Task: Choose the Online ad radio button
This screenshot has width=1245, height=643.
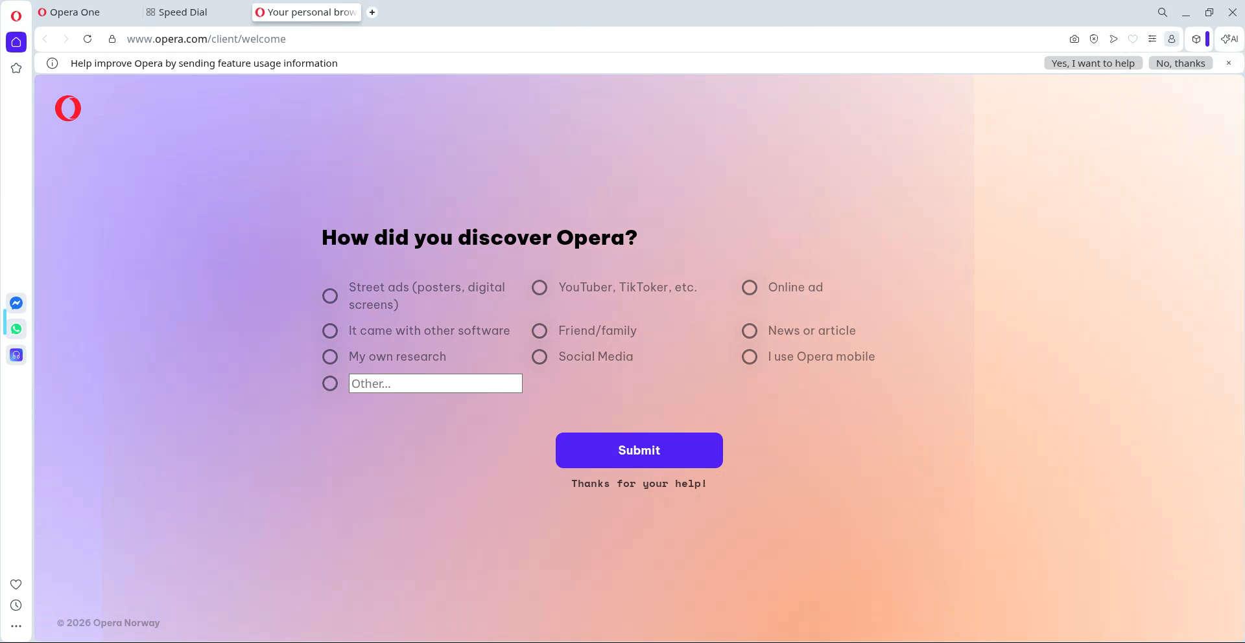Action: click(750, 288)
